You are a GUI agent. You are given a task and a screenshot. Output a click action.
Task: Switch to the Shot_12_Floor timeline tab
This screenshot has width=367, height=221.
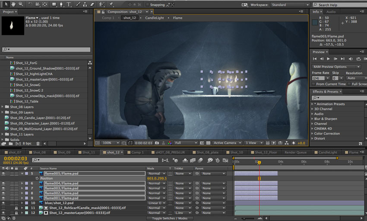[x=263, y=153]
